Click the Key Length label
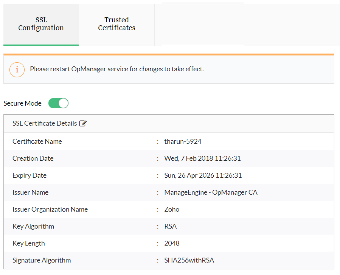This screenshot has height=275, width=340. coord(29,243)
